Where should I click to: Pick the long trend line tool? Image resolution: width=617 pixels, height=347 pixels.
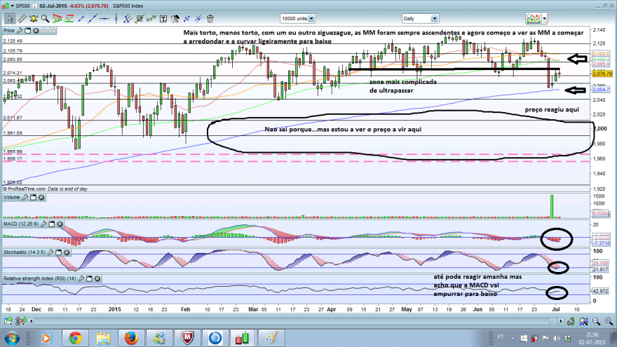(93, 18)
